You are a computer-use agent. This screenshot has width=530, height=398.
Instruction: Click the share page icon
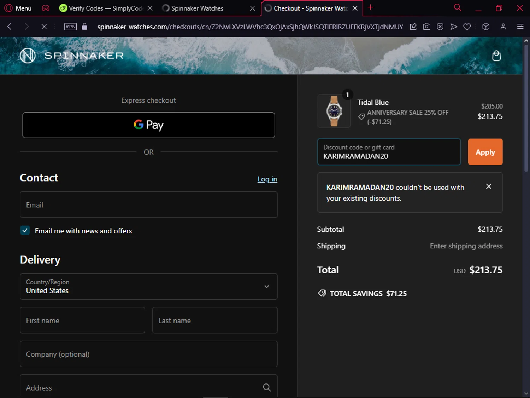click(413, 27)
